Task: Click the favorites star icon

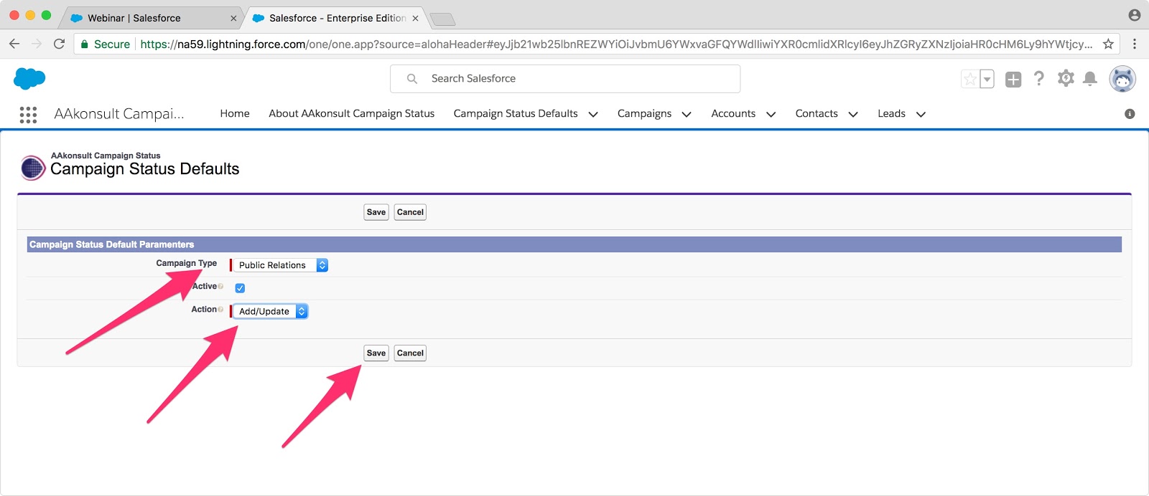Action: point(969,79)
